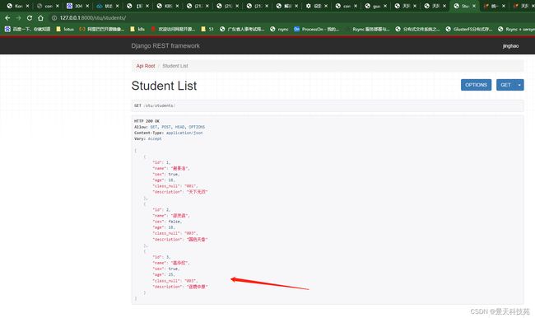The width and height of the screenshot is (535, 318).
Task: Switch to the 304 browser tab
Action: coord(75,6)
